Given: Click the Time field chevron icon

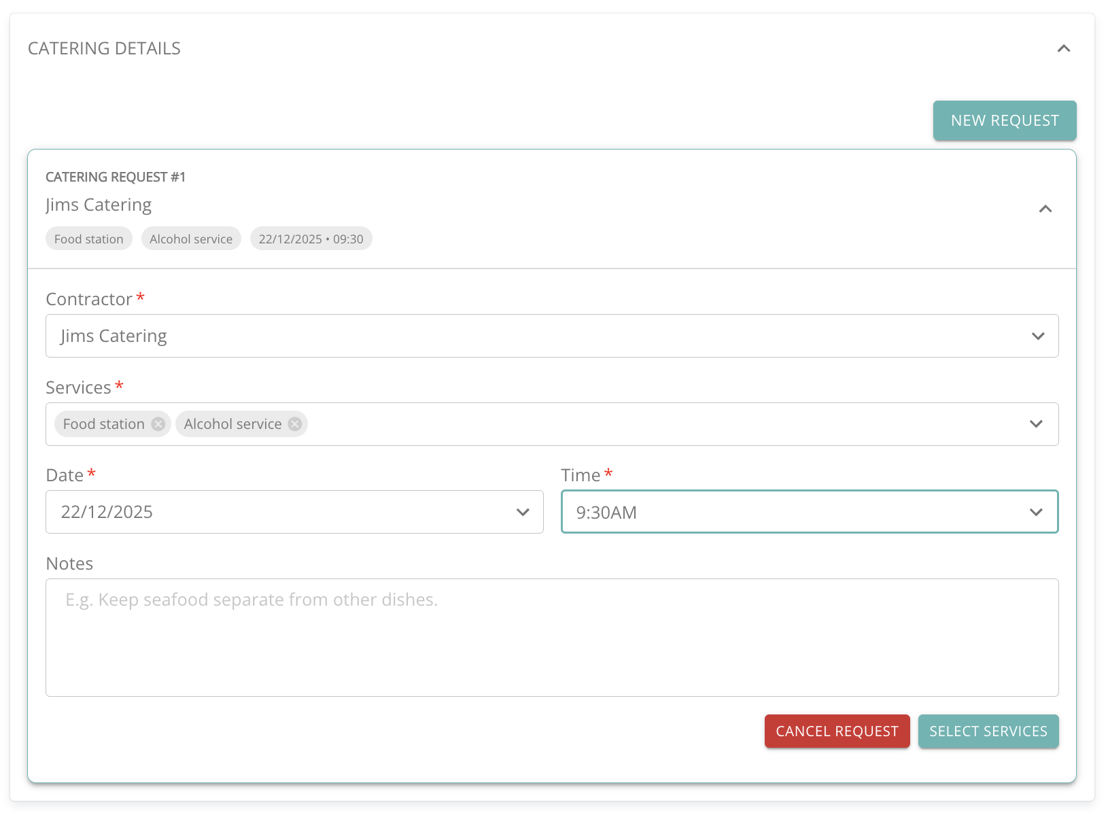Looking at the screenshot, I should coord(1036,513).
